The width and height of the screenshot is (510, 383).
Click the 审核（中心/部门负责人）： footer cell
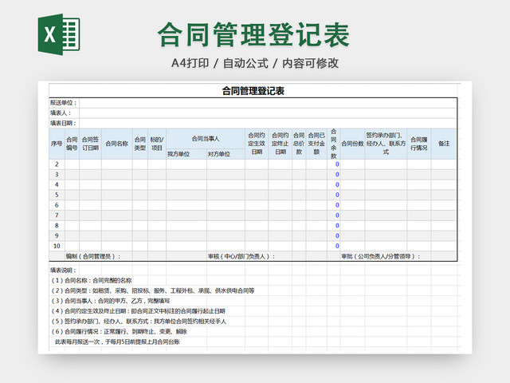click(241, 256)
